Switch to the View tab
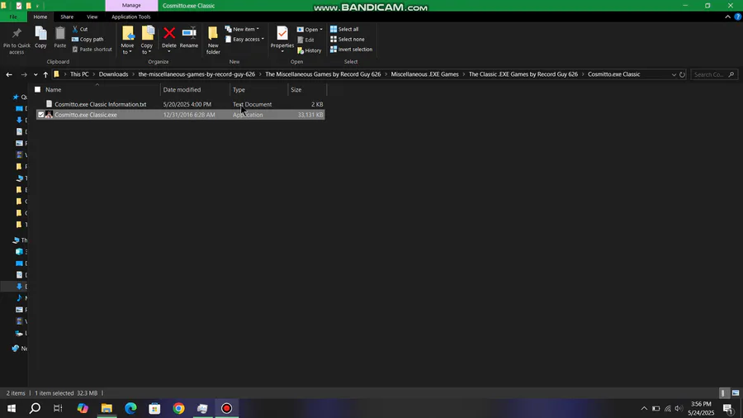Image resolution: width=743 pixels, height=418 pixels. tap(92, 17)
